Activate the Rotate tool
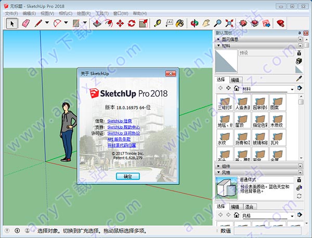Screen dimensions: 312x238 click(132, 23)
